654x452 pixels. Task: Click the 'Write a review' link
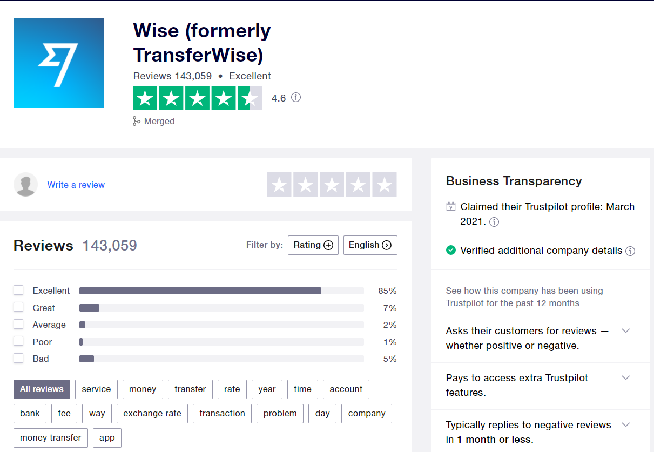point(76,185)
